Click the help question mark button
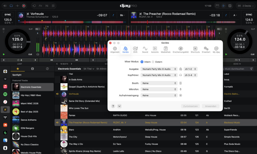The height and width of the screenshot is (154, 257). pos(113,106)
